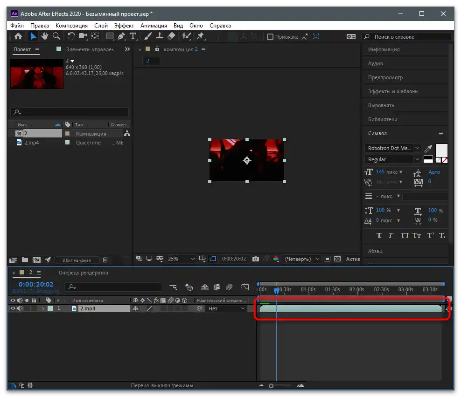Open the 25% magnification dropdown
Viewport: 461px width, 397px height.
point(181,259)
